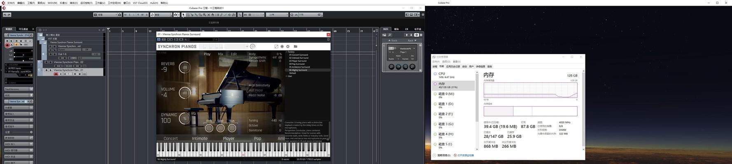Click Synchron Pianos settings gear icon
The image size is (732, 164).
tap(288, 46)
